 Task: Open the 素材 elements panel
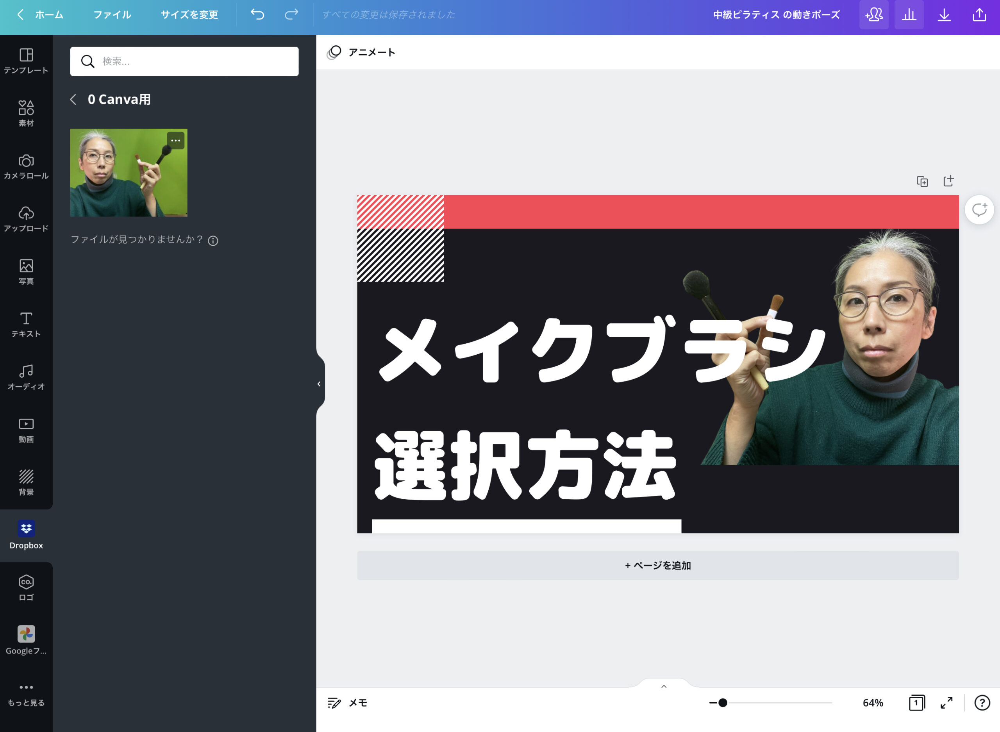(26, 114)
